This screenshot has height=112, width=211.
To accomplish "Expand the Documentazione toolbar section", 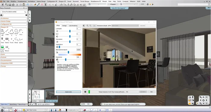I will pyautogui.click(x=14, y=60).
